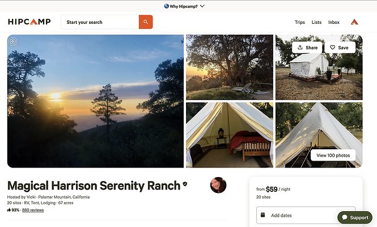This screenshot has width=377, height=227.
Task: Open the Hipcamp logo home link
Action: 29,22
